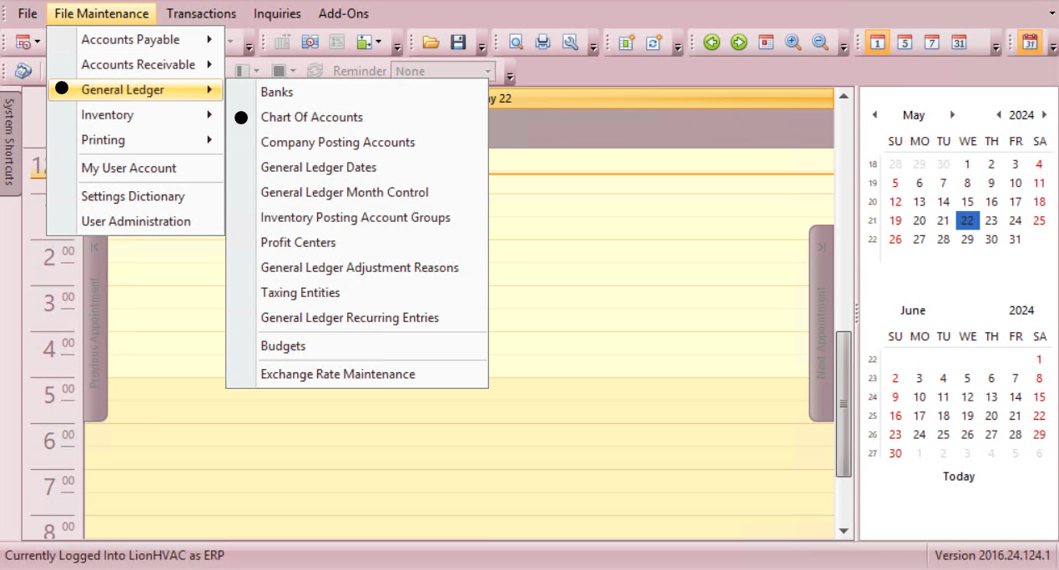The image size is (1059, 570).
Task: Select Chart Of Accounts from the submenu
Action: click(x=312, y=118)
